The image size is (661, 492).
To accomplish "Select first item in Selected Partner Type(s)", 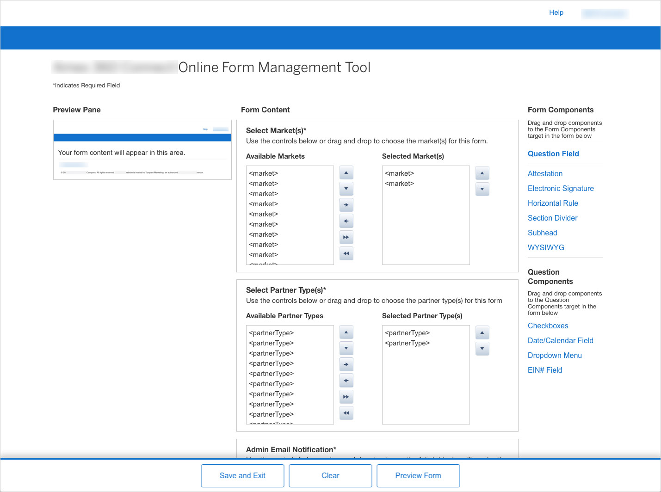I will pos(407,333).
